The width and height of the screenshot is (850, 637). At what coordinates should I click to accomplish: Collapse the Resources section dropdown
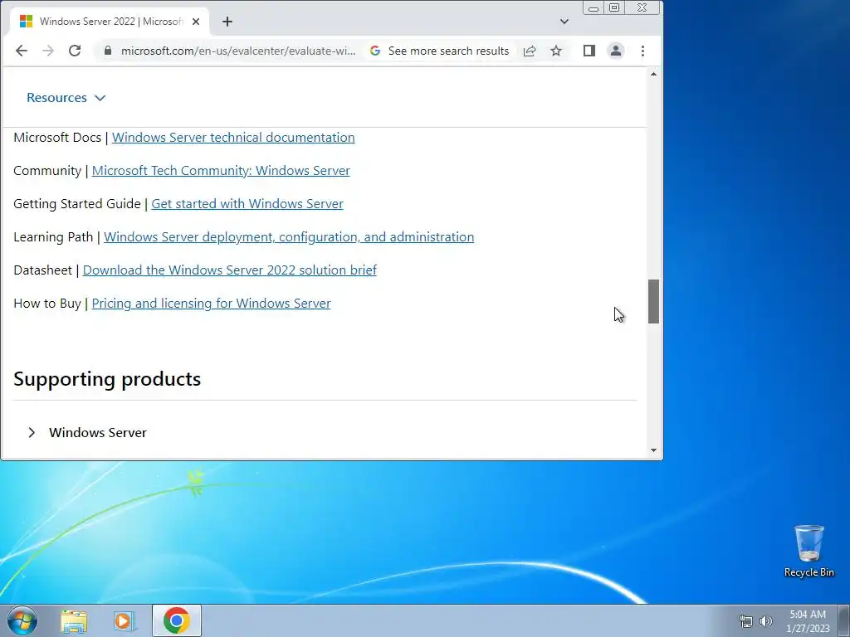[66, 98]
